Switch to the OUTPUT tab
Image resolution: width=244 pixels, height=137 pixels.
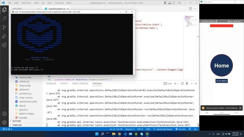coord(64,84)
